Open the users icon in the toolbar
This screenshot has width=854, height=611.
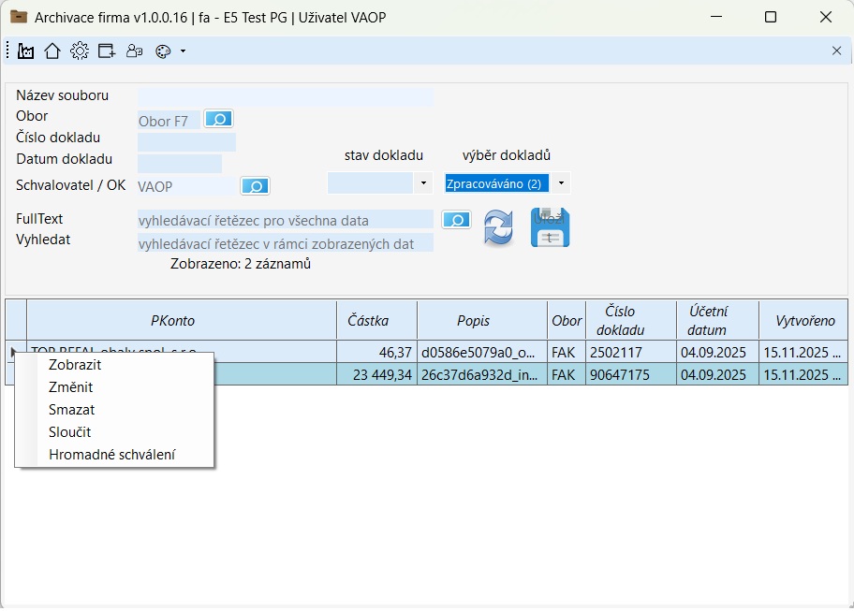pyautogui.click(x=134, y=51)
